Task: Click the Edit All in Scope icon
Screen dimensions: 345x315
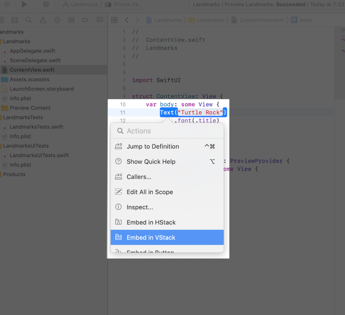Action: tap(118, 192)
